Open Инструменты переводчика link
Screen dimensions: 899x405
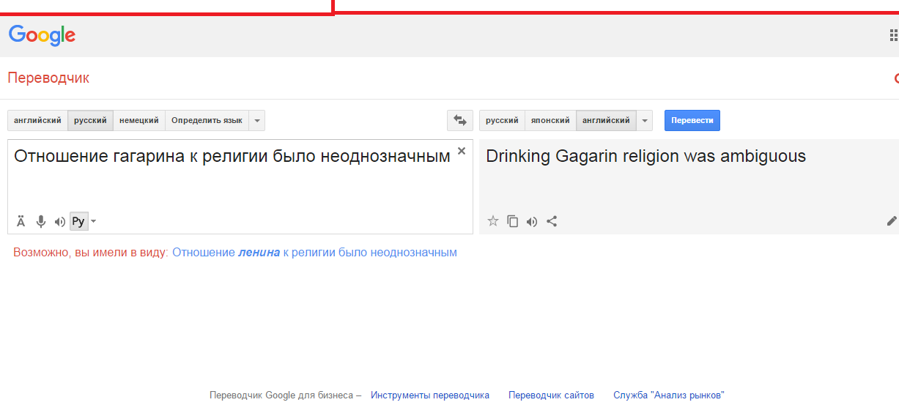(430, 395)
